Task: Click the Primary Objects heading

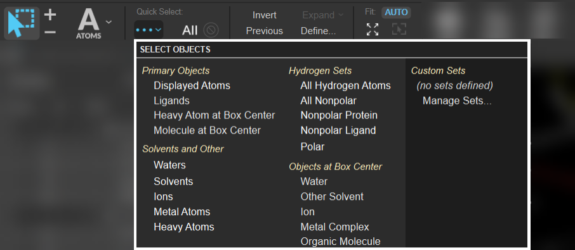Action: pos(176,70)
